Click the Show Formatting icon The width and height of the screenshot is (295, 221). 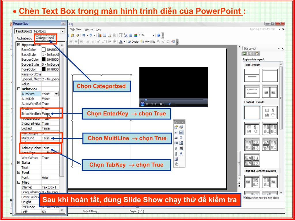pos(126,35)
